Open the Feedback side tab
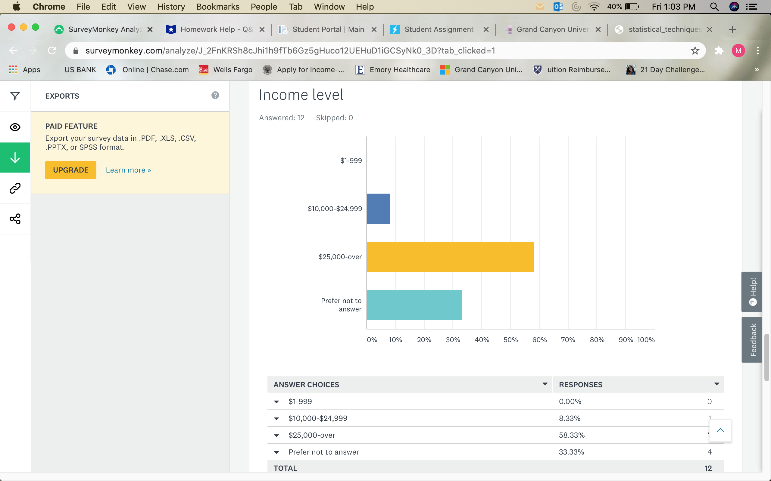 tap(752, 340)
